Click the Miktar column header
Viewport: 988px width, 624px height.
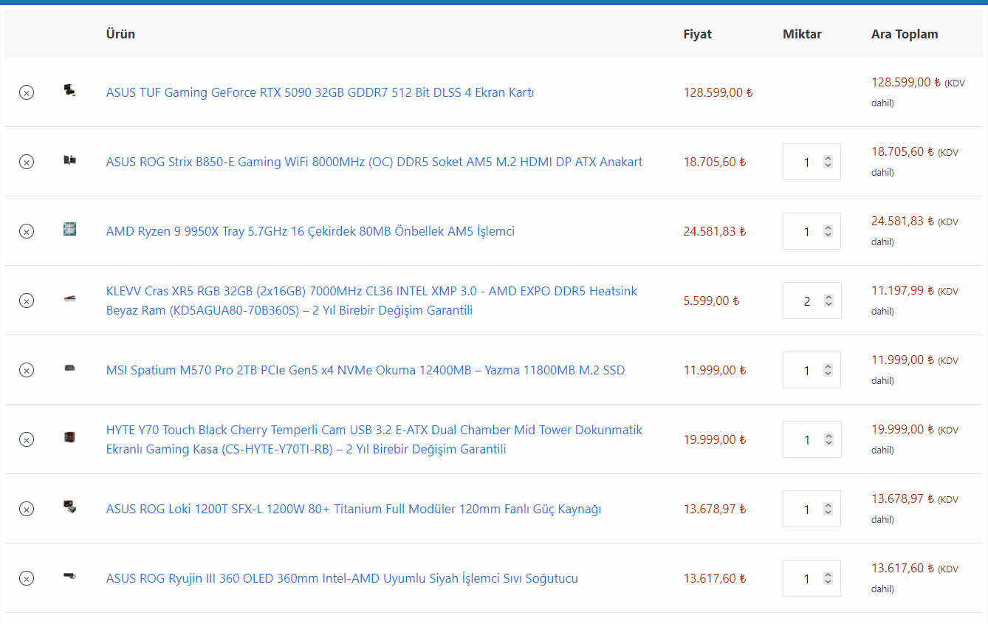pyautogui.click(x=802, y=34)
